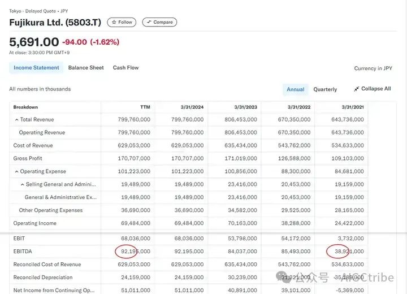Viewport: 407px width, 294px height.
Task: Click Net Income from Continuing Op... label
Action: coord(54,291)
